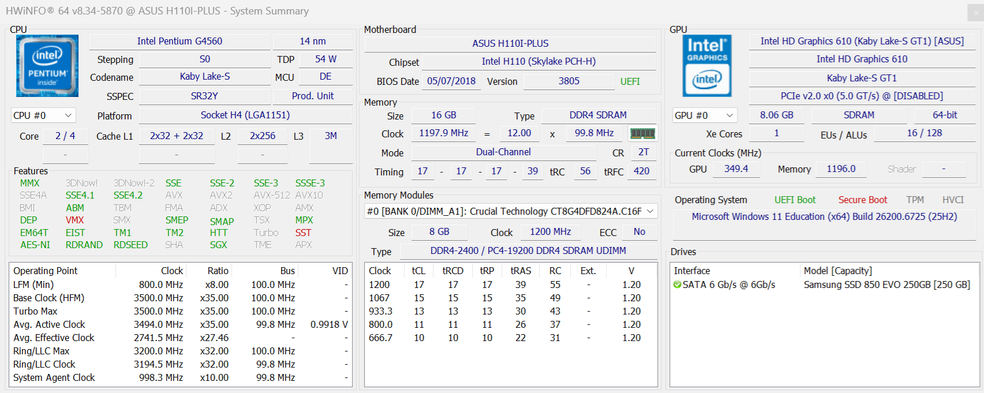Click the BIOS date 05/07/2018 field
Viewport: 984px width, 393px height.
click(x=451, y=81)
